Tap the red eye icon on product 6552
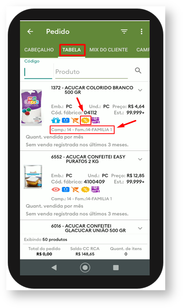 click(56, 189)
